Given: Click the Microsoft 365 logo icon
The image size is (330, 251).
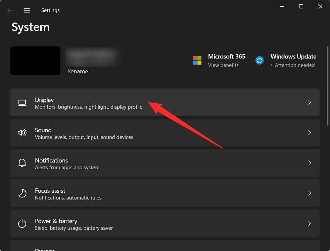Looking at the screenshot, I should [197, 61].
